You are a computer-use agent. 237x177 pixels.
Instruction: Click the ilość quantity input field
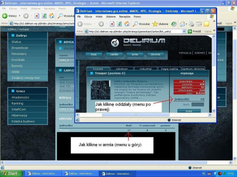point(198,104)
